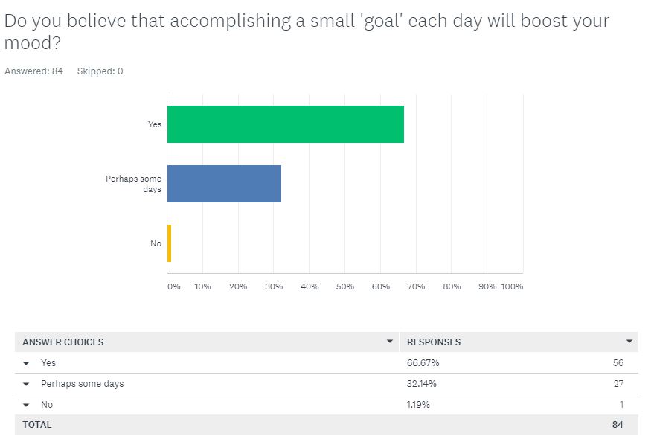Open the Responses column dropdown arrow

pyautogui.click(x=629, y=342)
